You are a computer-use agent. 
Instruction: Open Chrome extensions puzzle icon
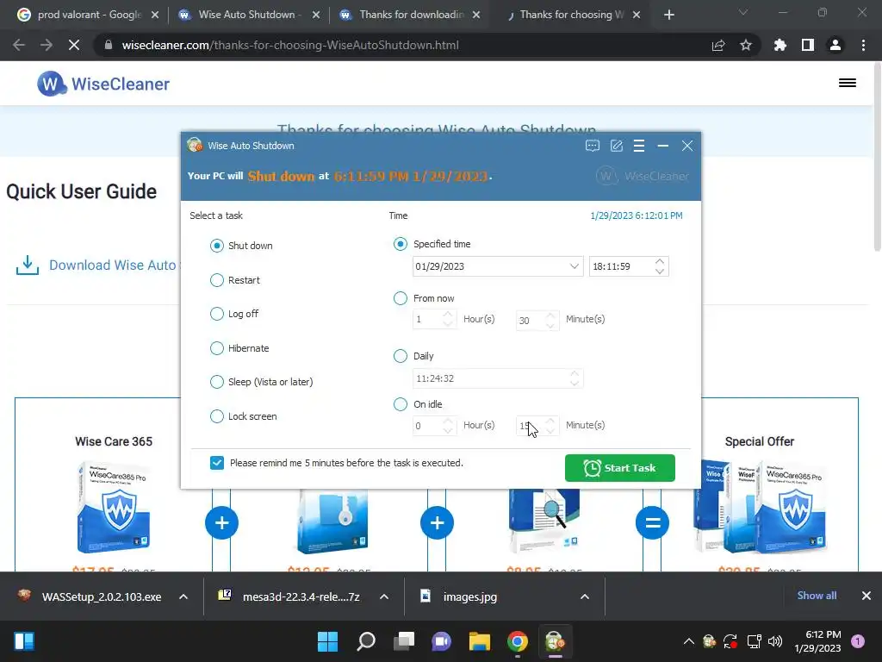click(x=780, y=45)
